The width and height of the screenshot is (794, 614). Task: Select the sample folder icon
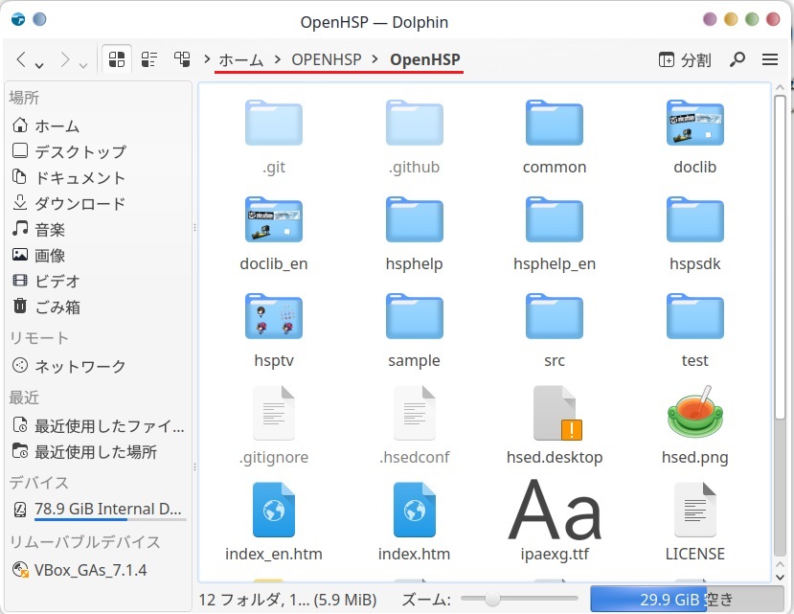[414, 316]
